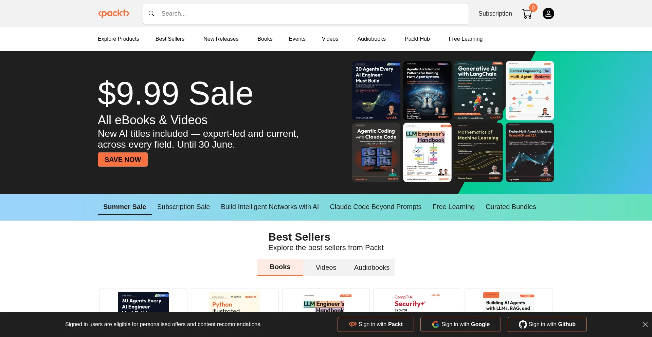Open 'Agentic Architectural Patterns' book cover
The width and height of the screenshot is (652, 337).
[x=427, y=91]
